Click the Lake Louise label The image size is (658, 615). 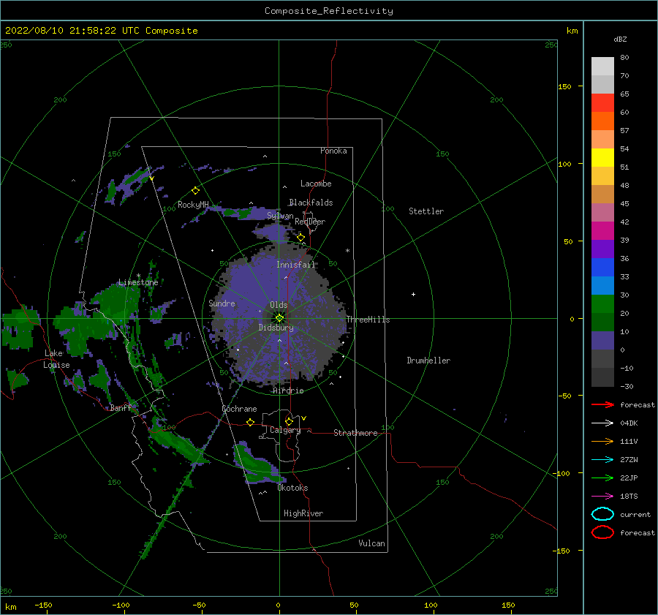[x=56, y=359]
